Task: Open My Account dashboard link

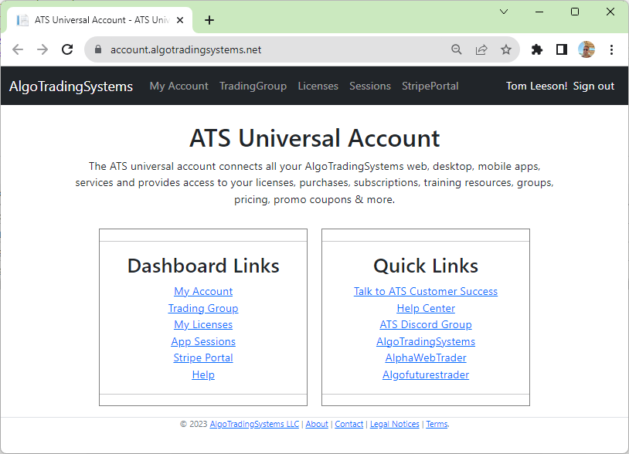Action: coord(203,291)
